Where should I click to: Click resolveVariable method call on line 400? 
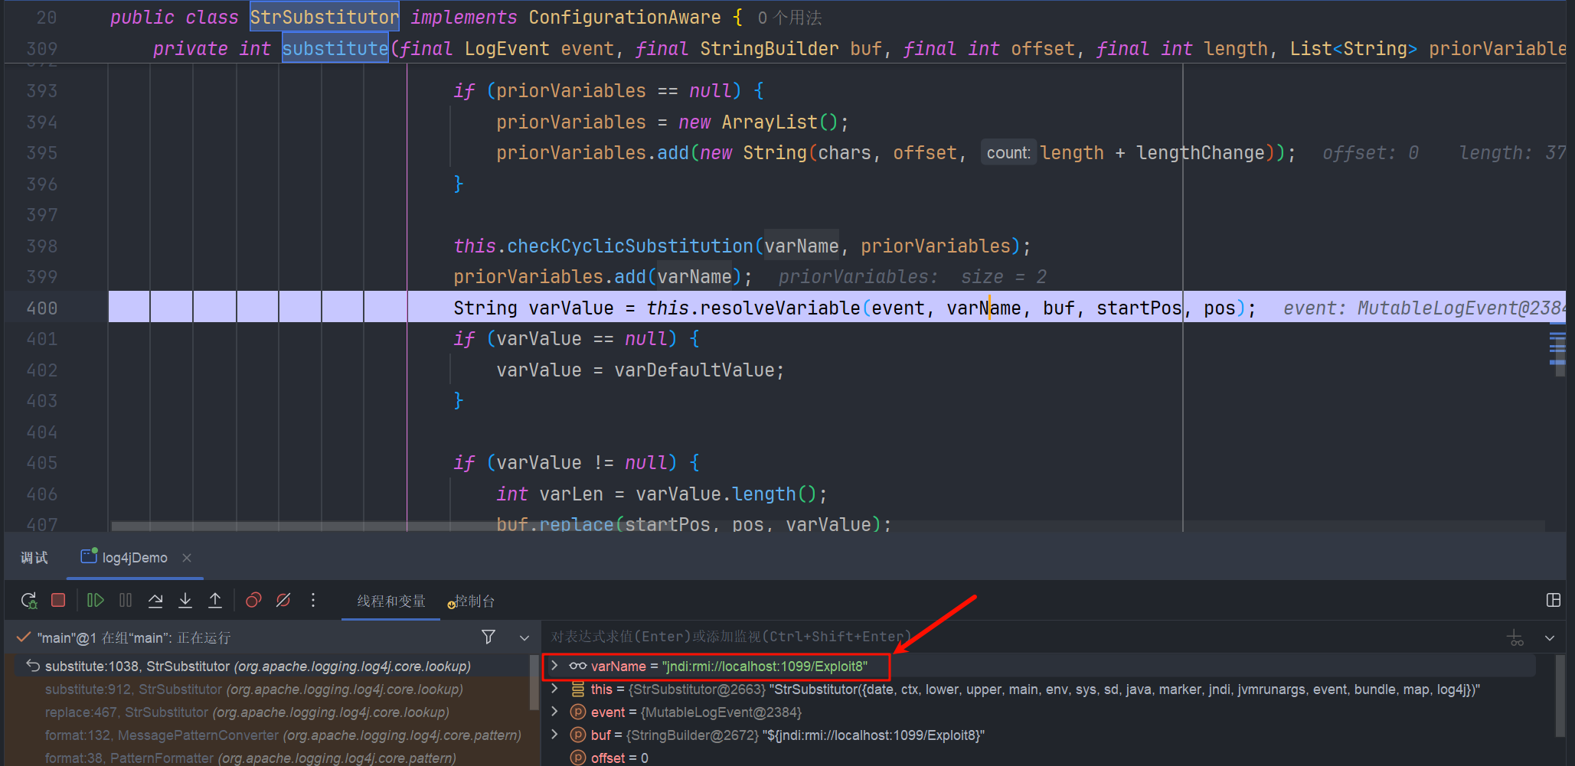pos(780,308)
